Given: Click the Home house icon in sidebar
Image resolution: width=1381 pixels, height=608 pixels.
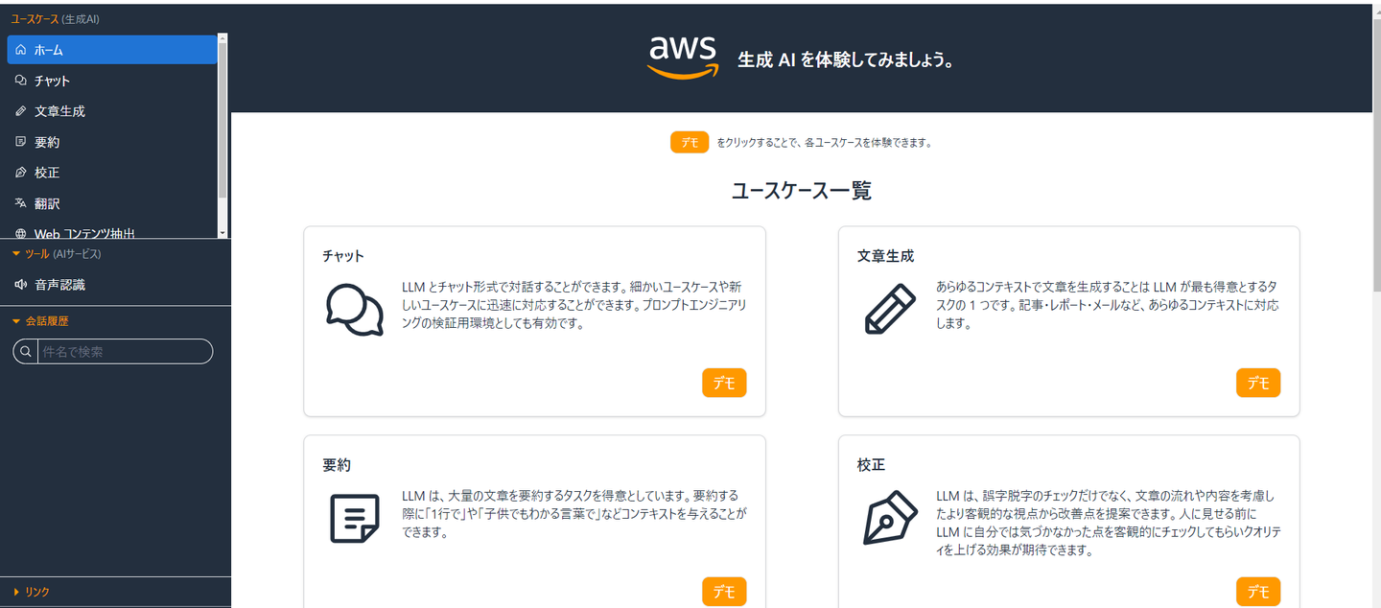Looking at the screenshot, I should (21, 50).
